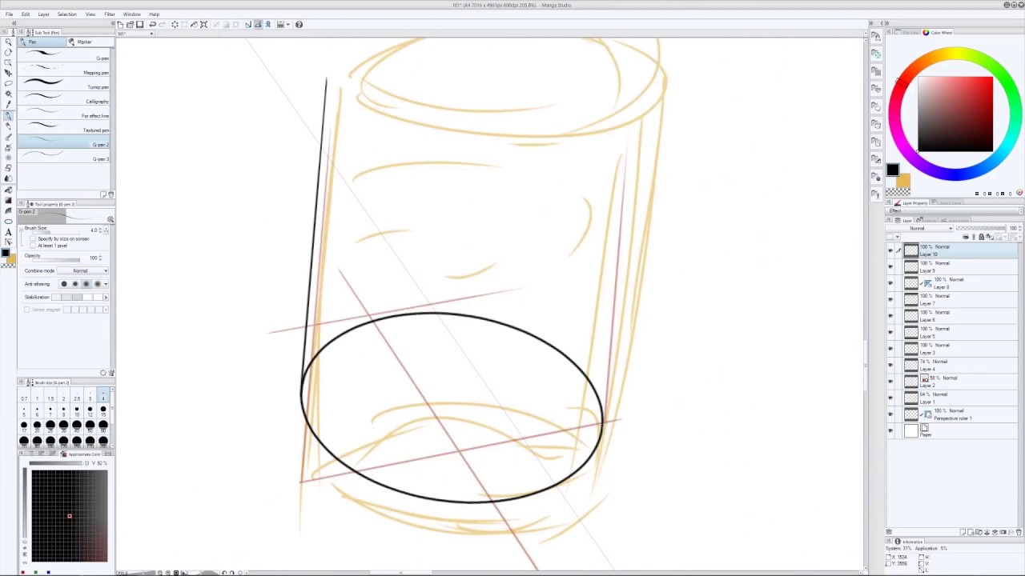This screenshot has height=576, width=1025.
Task: Open Combine mode Normal dropdown
Action: point(82,270)
